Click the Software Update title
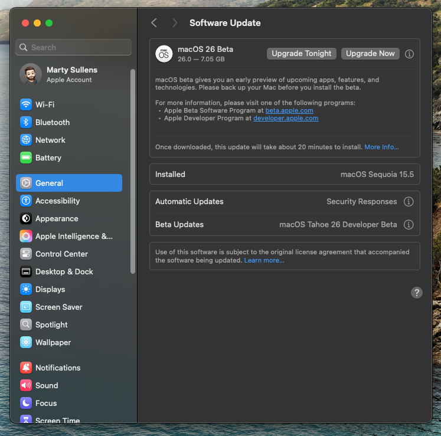This screenshot has width=441, height=436. pyautogui.click(x=225, y=23)
